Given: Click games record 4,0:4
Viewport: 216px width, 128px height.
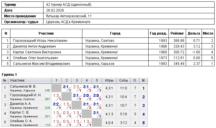Looking at the screenshot, I should (x=109, y=123).
